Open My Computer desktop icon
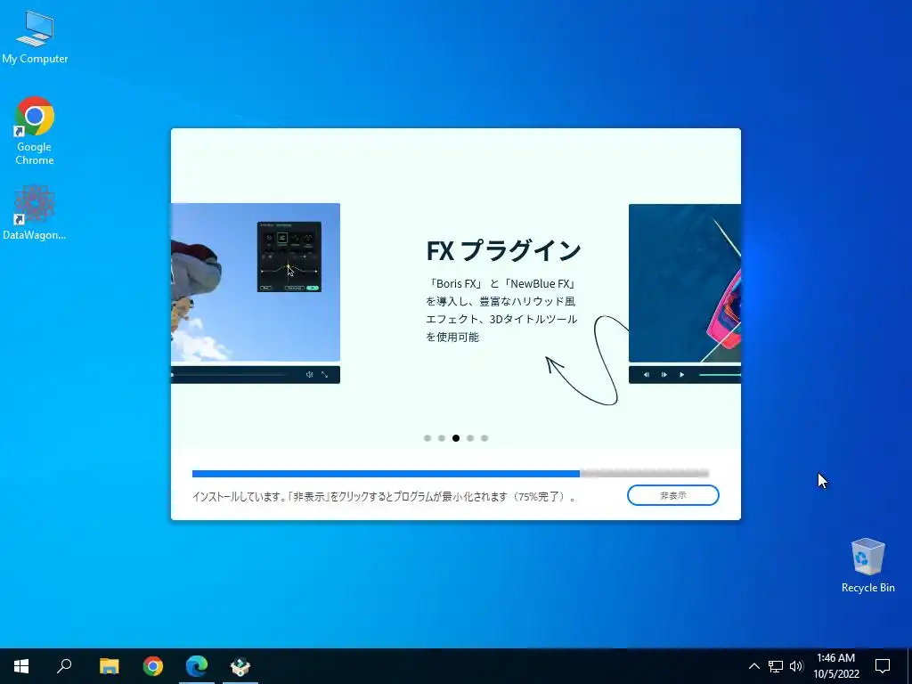Image resolution: width=912 pixels, height=684 pixels. pos(35,37)
